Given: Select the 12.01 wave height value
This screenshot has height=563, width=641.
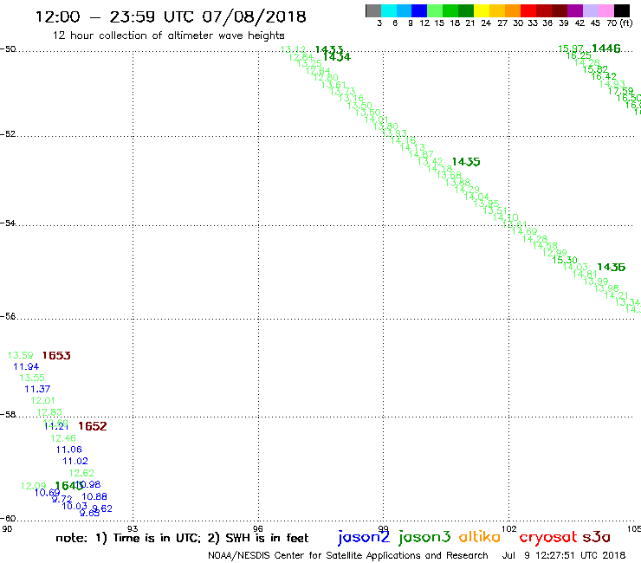Looking at the screenshot, I should (42, 401).
